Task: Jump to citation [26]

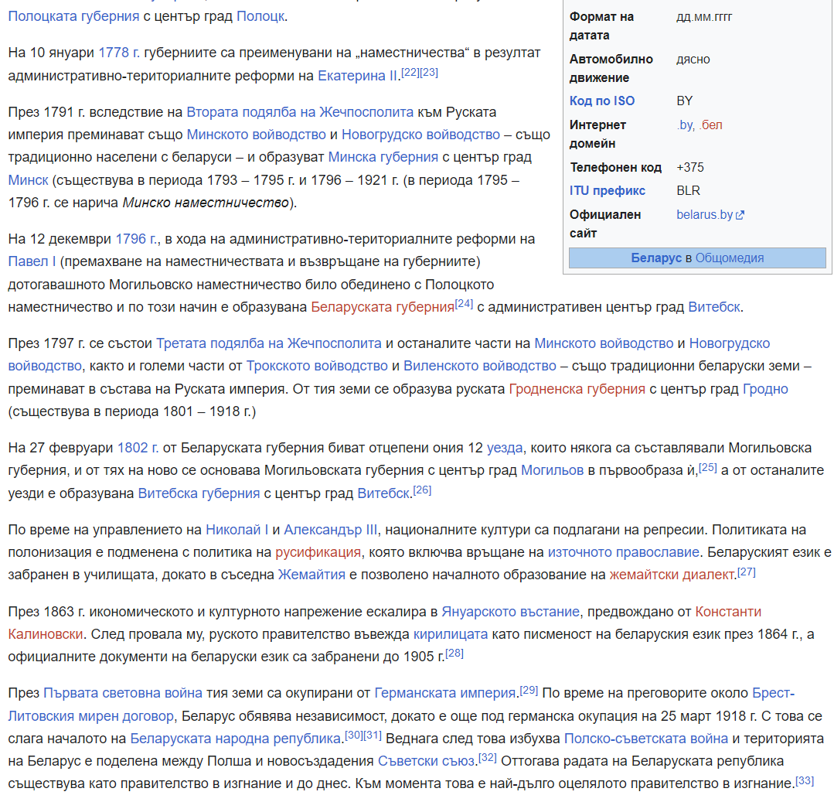Action: (422, 490)
